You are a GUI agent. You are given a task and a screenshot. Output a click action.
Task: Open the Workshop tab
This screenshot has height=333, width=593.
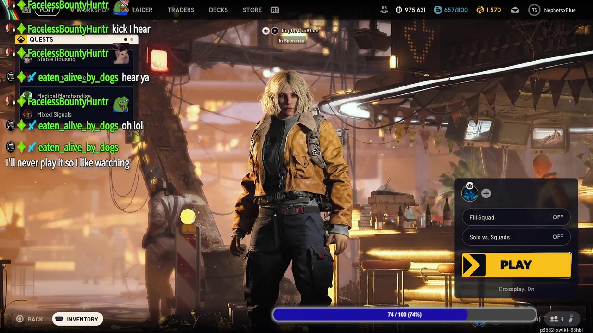point(93,10)
